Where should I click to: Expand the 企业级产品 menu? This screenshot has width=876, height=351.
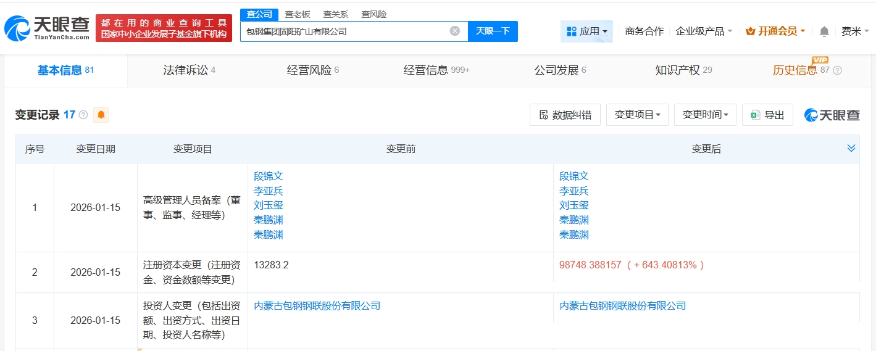pos(704,31)
